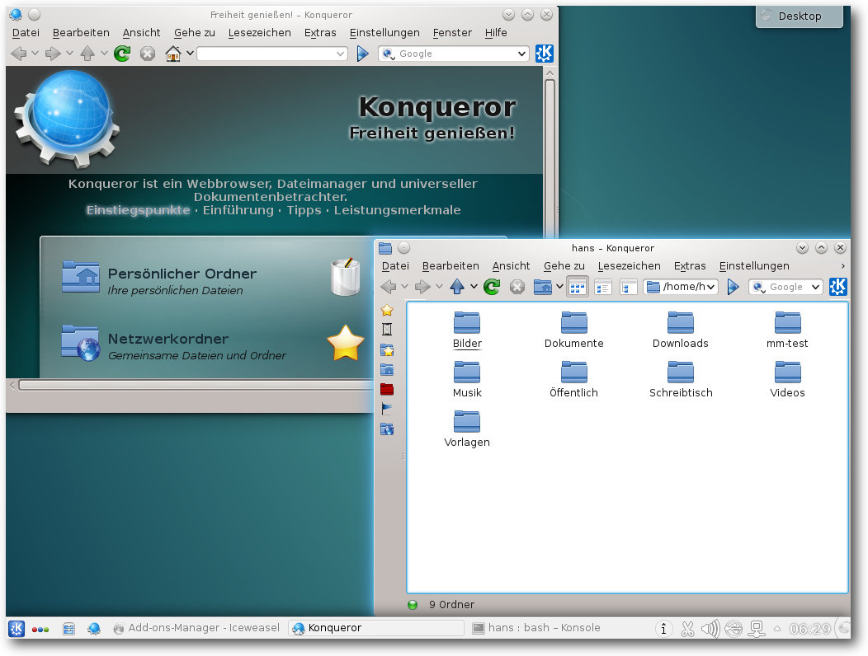Toggle the home folder tab in hans sidebar
The width and height of the screenshot is (868, 656).
[x=387, y=369]
